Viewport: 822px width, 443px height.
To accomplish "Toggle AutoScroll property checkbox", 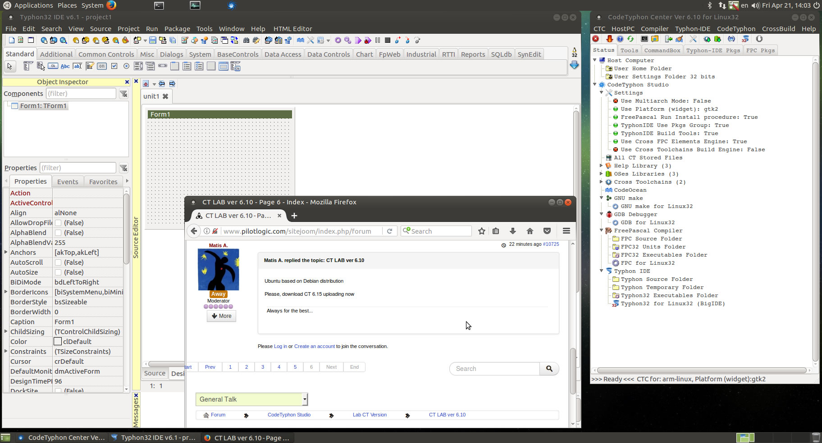I will click(58, 262).
